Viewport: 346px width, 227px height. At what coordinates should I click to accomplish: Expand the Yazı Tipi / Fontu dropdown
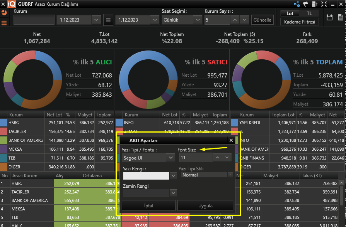click(x=170, y=157)
